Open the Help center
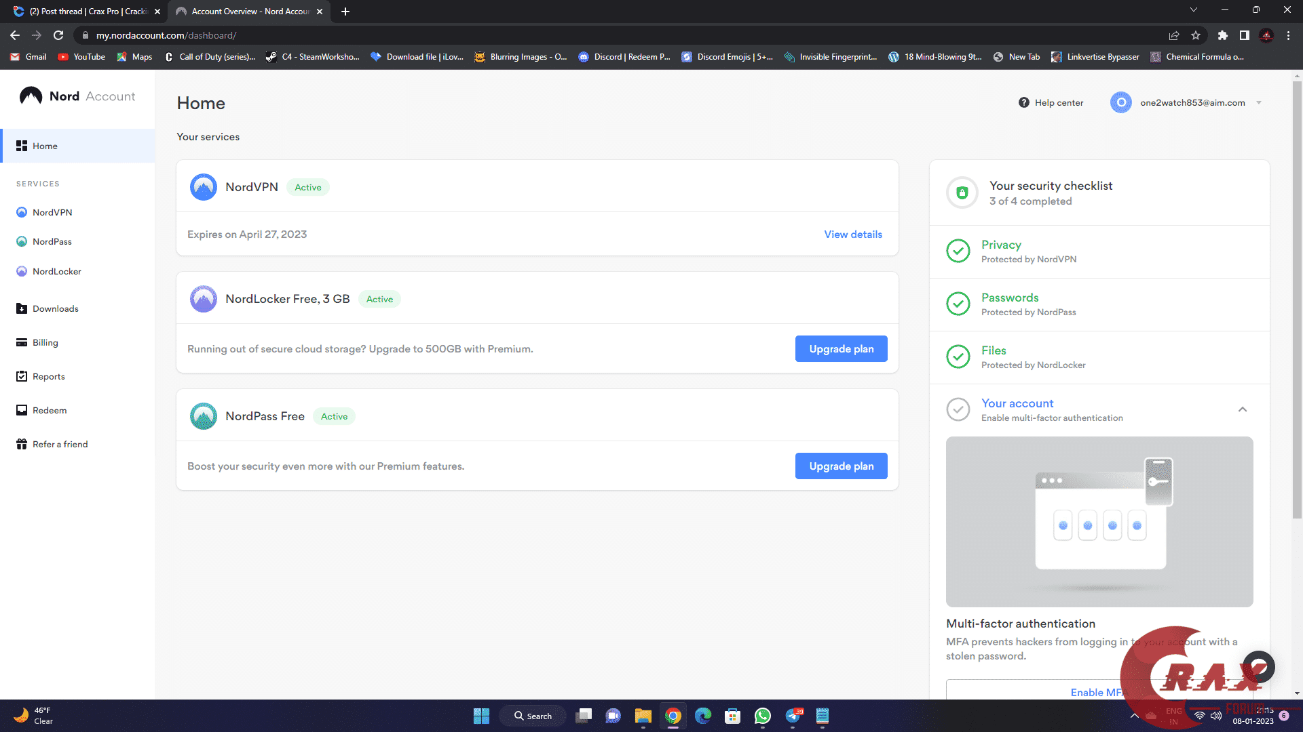 pos(1051,102)
